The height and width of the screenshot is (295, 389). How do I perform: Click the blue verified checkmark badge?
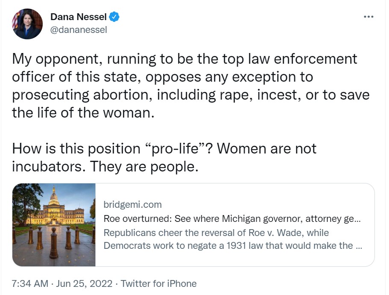click(114, 17)
